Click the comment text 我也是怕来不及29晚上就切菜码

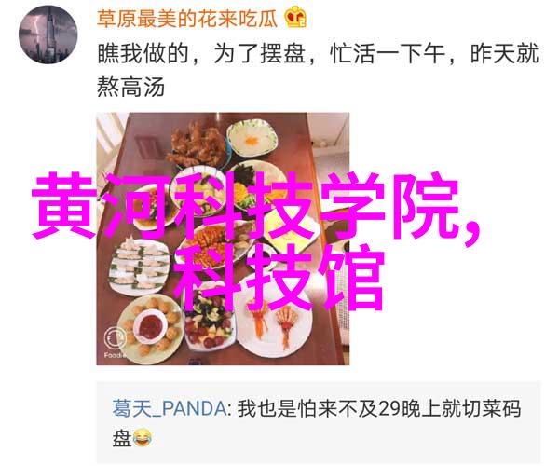coord(378,408)
